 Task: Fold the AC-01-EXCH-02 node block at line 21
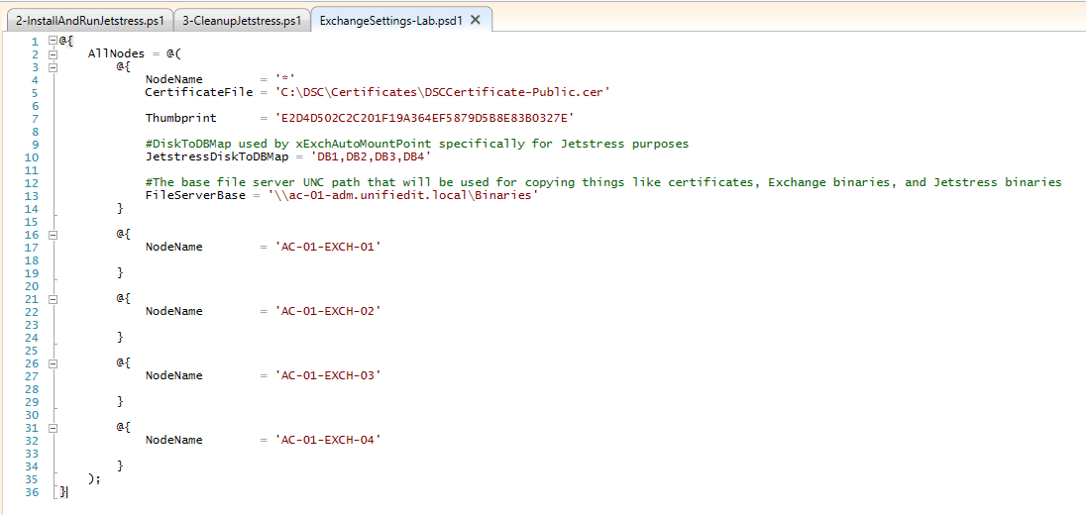click(52, 298)
